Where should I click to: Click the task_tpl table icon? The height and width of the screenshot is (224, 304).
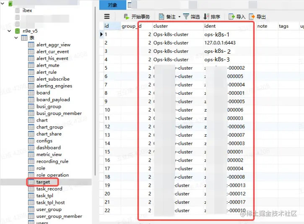[x=31, y=195]
